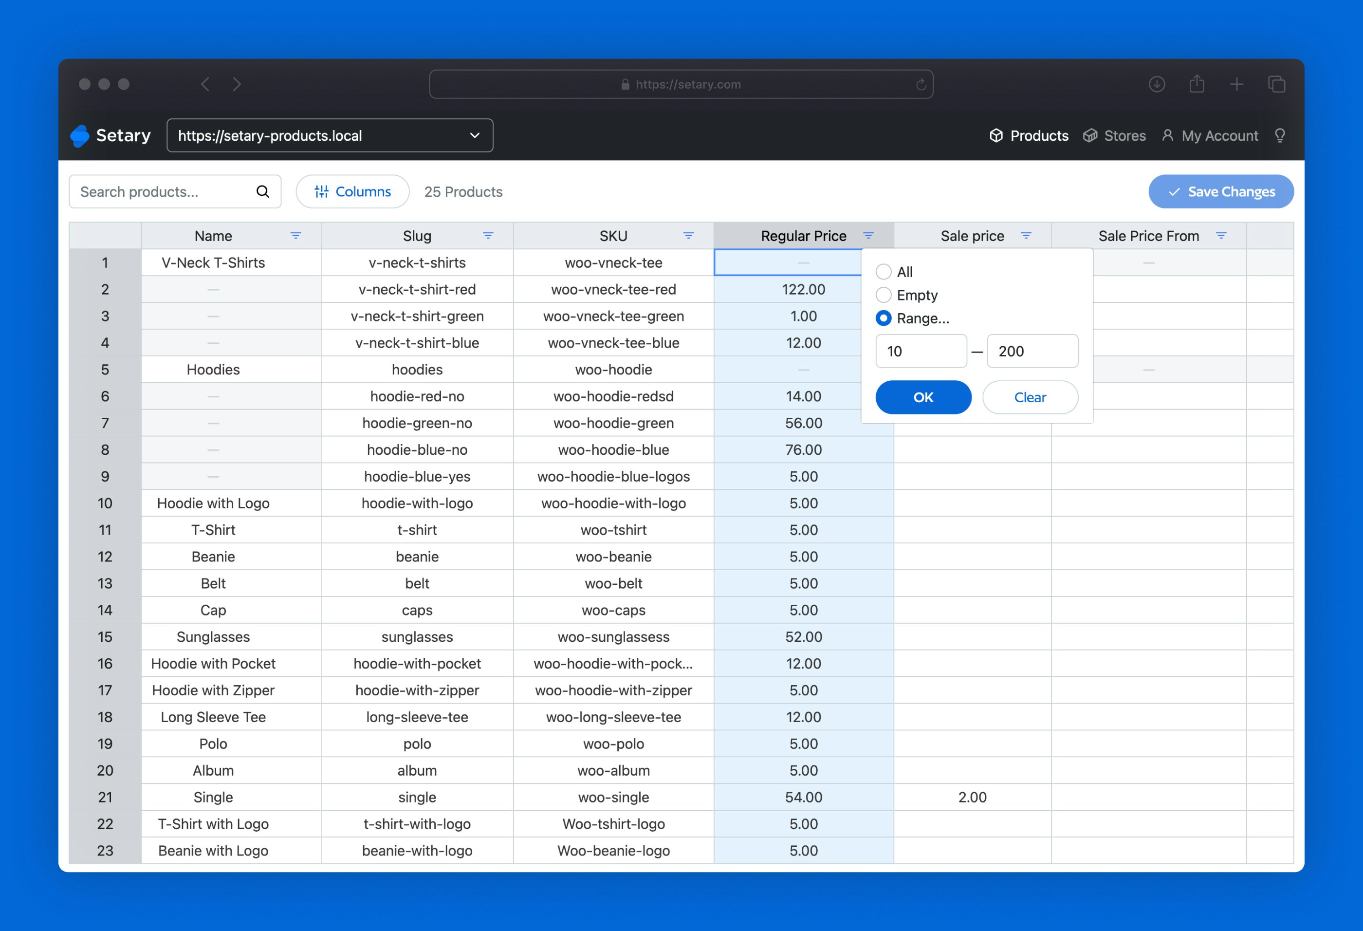
Task: Click the range minimum field with 10
Action: (x=921, y=352)
